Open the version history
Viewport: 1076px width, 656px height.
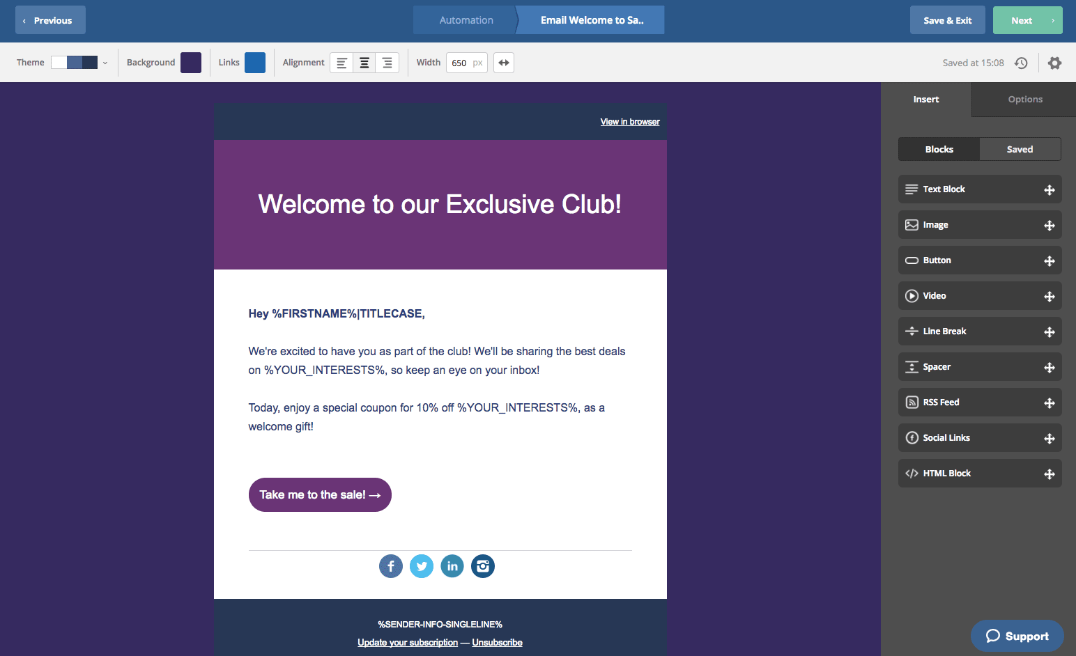tap(1020, 63)
